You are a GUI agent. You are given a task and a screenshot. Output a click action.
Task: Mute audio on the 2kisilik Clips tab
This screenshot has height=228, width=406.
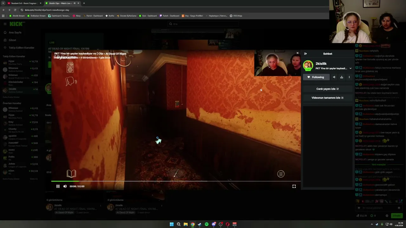click(x=75, y=3)
